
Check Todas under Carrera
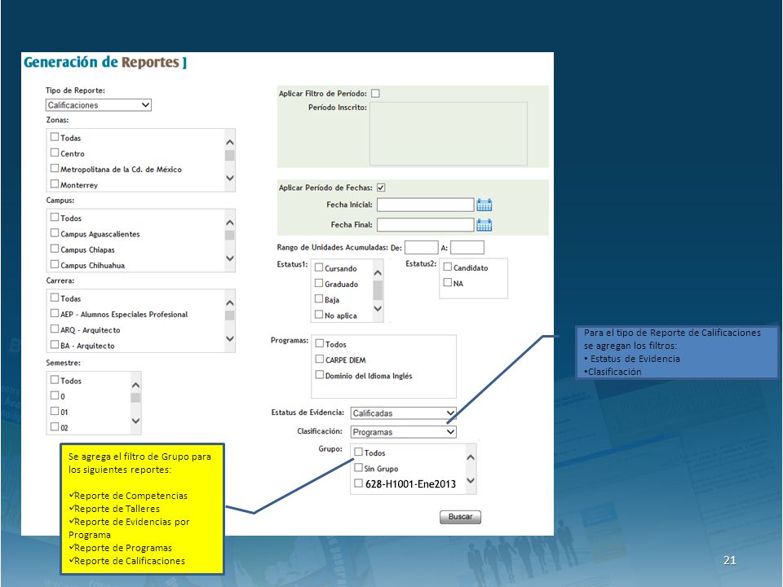(x=55, y=298)
